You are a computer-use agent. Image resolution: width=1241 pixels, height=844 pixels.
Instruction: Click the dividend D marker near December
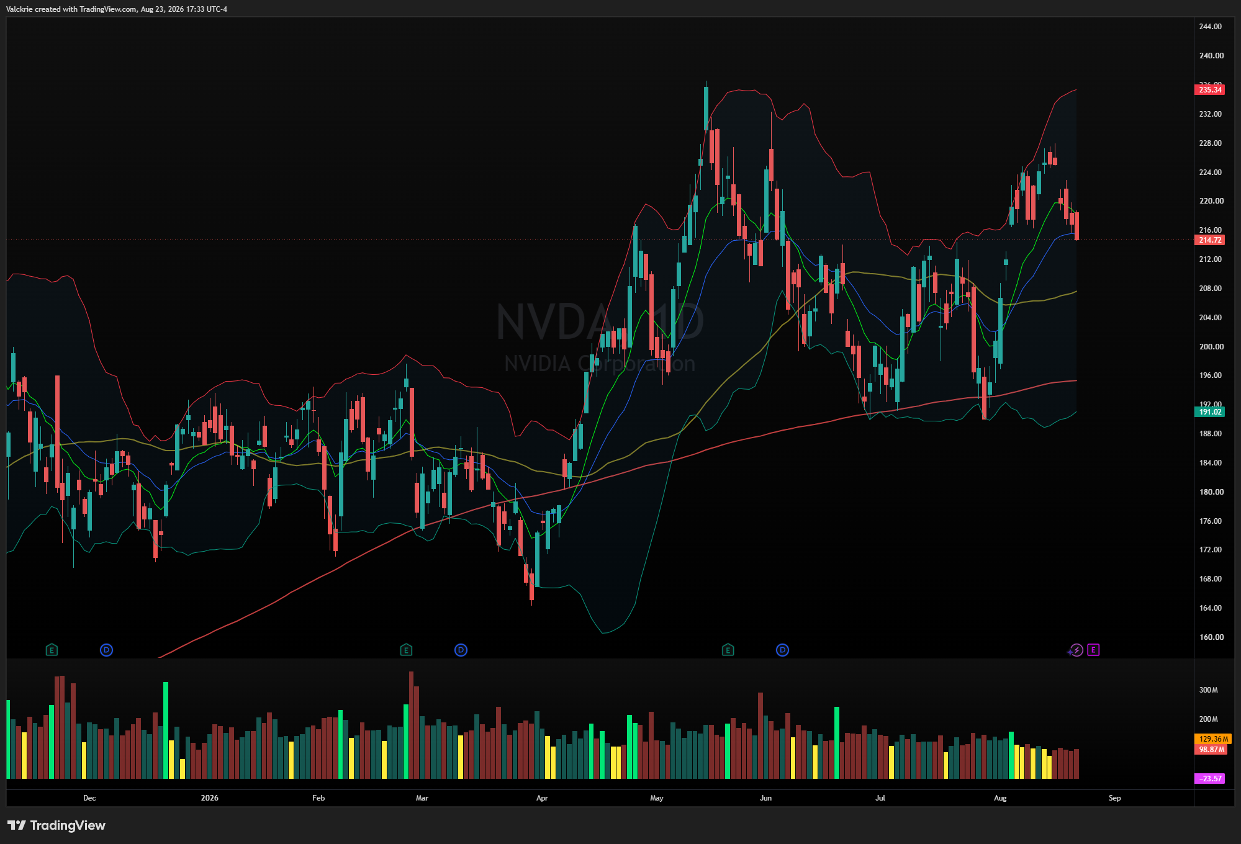coord(106,650)
